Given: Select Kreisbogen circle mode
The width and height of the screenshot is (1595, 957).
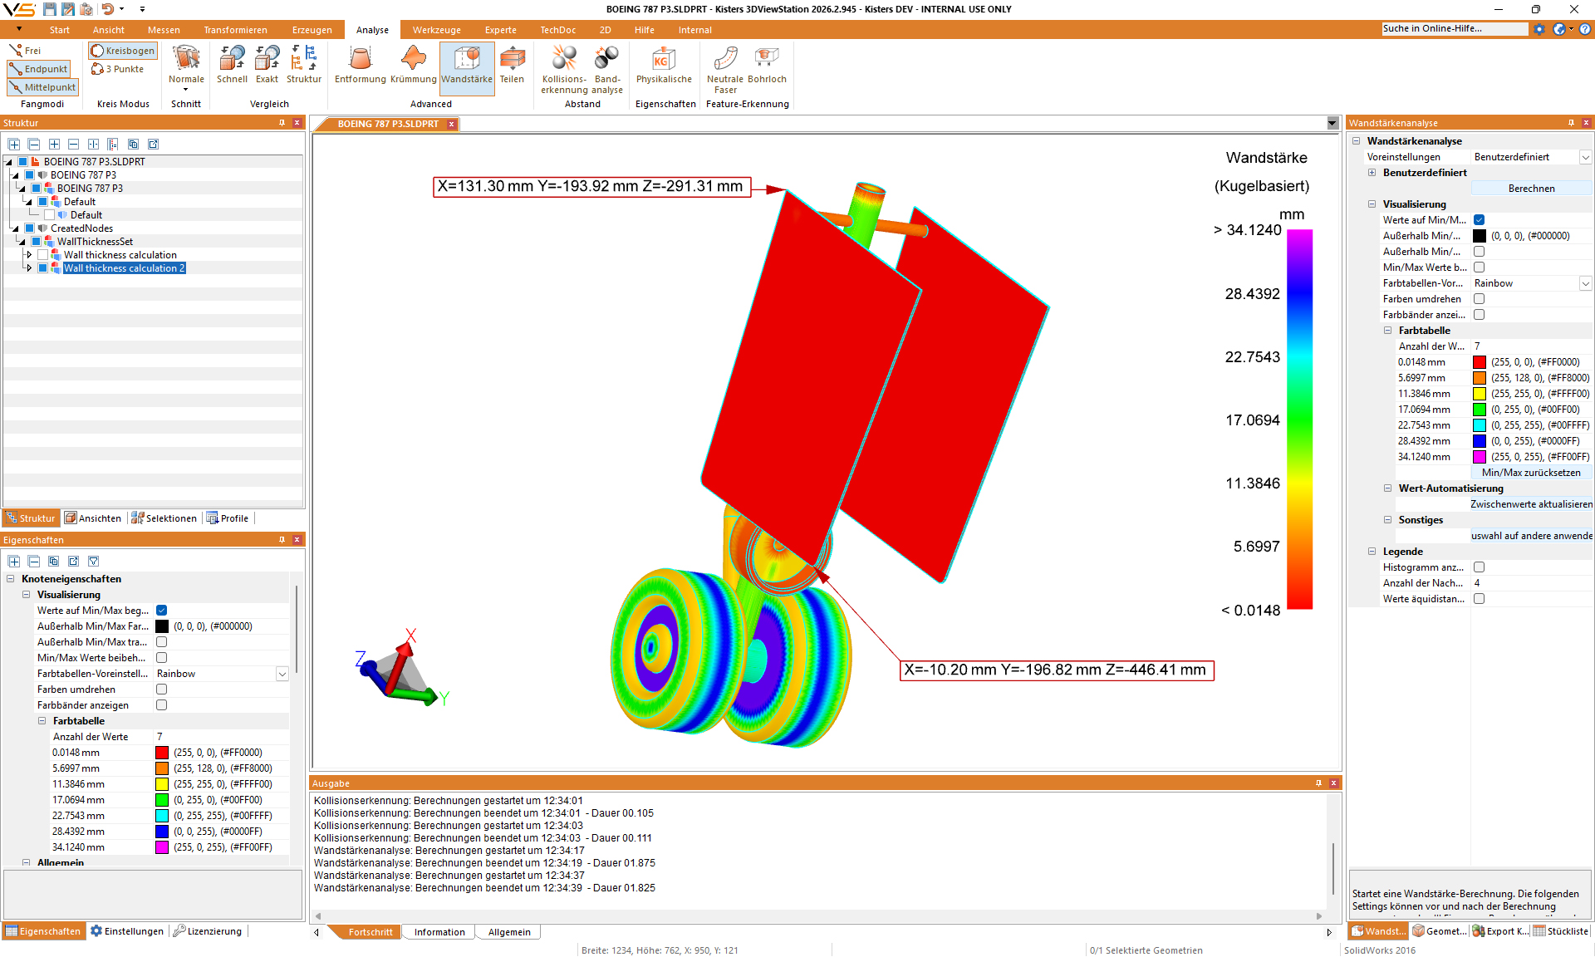Looking at the screenshot, I should pos(123,51).
